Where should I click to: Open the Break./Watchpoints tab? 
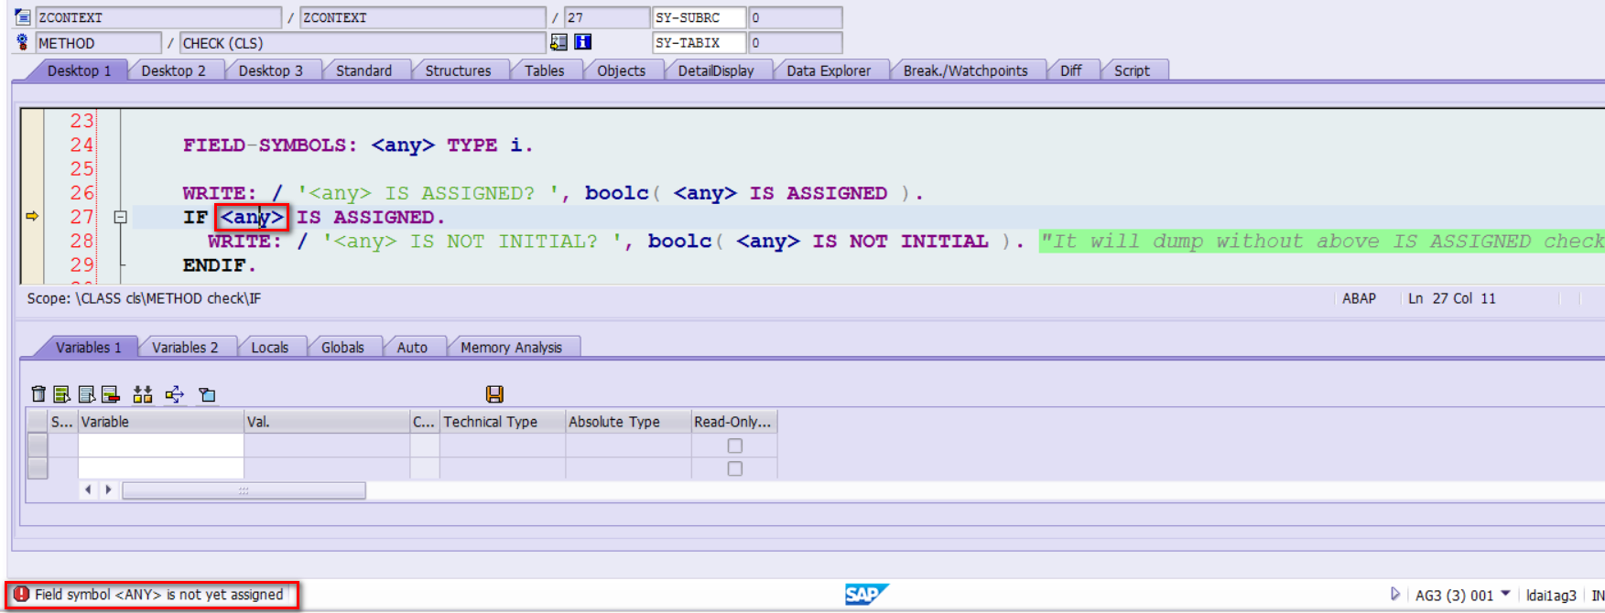(965, 70)
